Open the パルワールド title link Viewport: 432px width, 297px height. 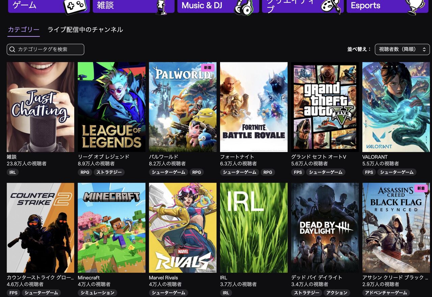pyautogui.click(x=164, y=157)
